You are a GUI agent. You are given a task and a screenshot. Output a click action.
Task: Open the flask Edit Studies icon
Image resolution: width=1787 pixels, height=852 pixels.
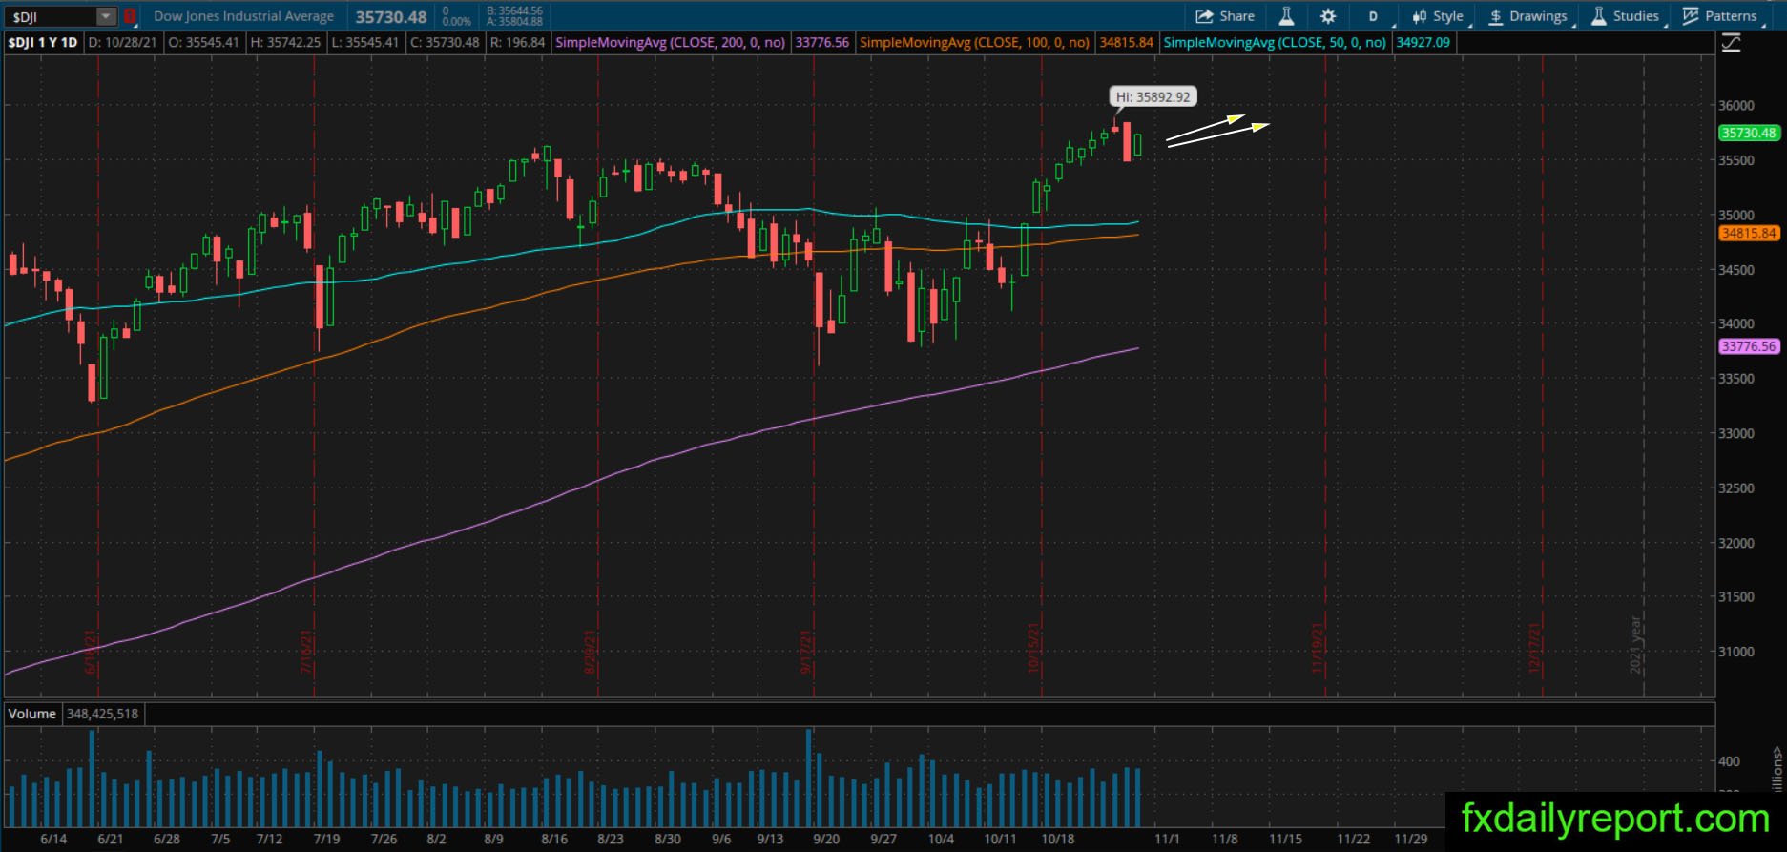[x=1286, y=16]
